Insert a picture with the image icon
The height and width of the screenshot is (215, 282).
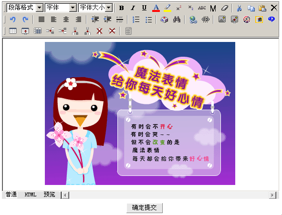click(x=222, y=20)
